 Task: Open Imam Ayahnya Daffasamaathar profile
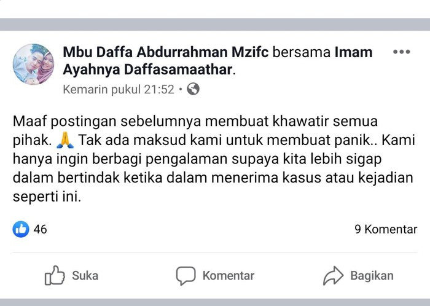[x=217, y=61]
